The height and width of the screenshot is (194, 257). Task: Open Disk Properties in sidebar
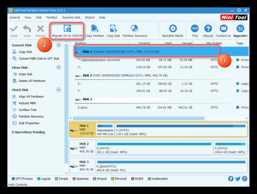26,123
